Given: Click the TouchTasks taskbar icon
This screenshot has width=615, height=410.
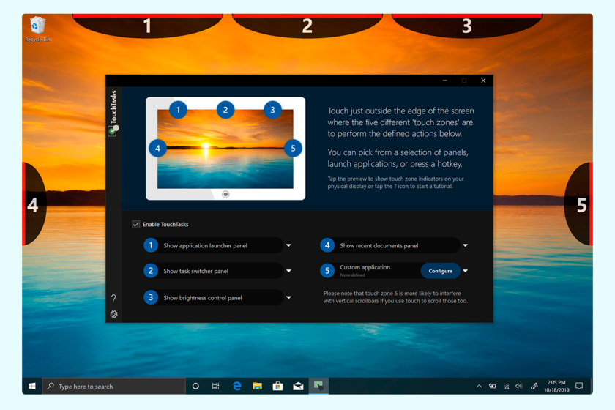Looking at the screenshot, I should click(x=318, y=387).
